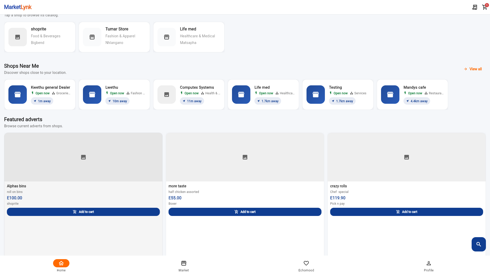Viewport: 490px width, 276px height.
Task: Click Lwethu blue store icon
Action: pos(92,95)
